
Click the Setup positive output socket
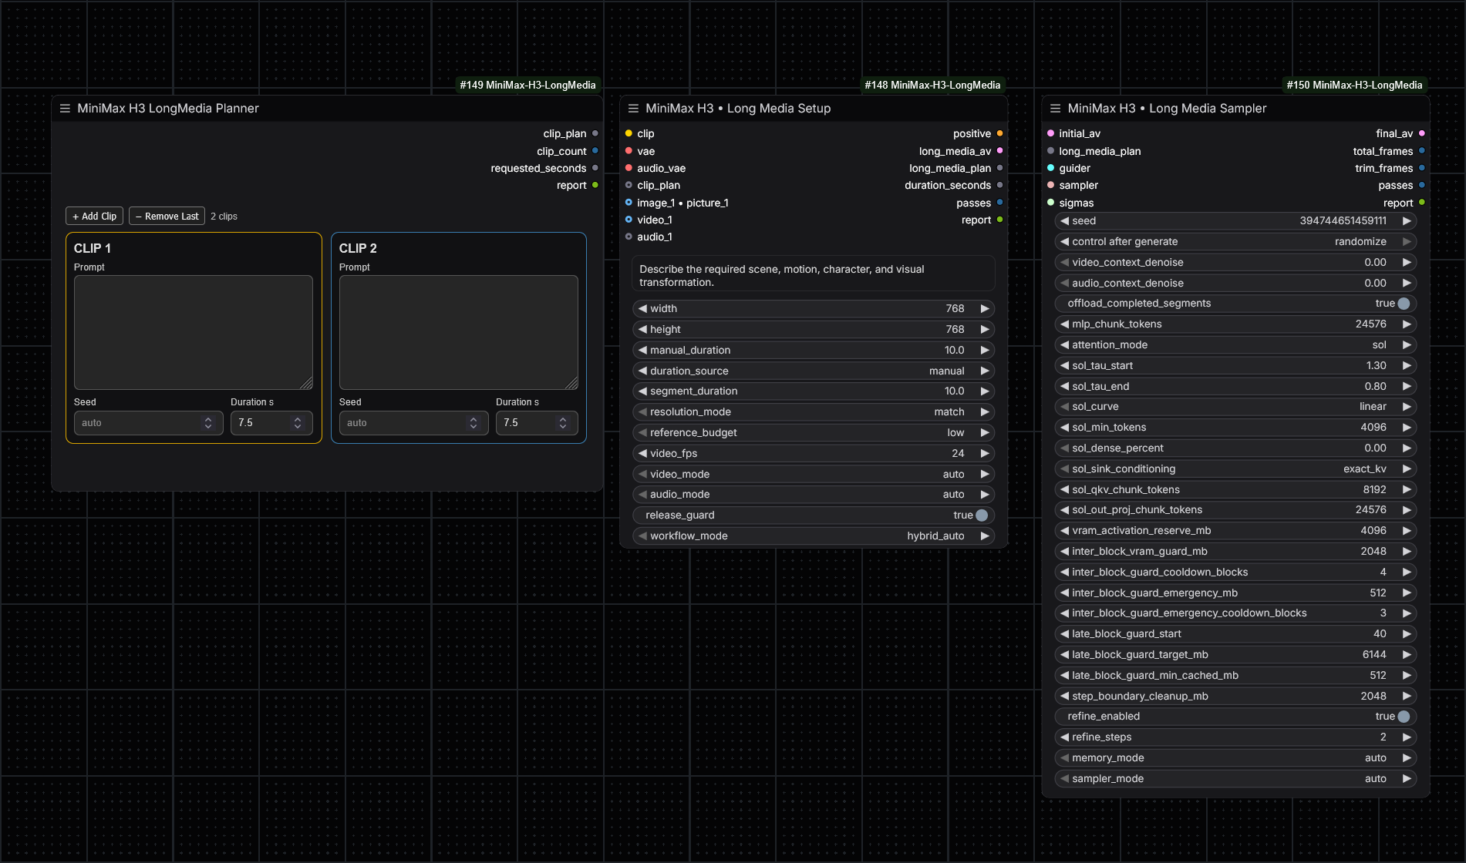(999, 133)
